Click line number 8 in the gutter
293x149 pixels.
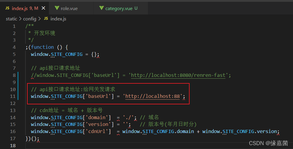click(x=14, y=75)
